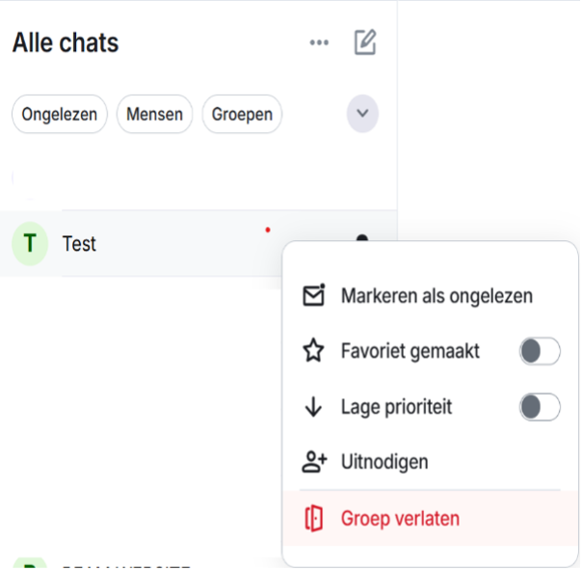583x571 pixels.
Task: Expand the filter chips chevron dropdown
Action: pos(362,114)
